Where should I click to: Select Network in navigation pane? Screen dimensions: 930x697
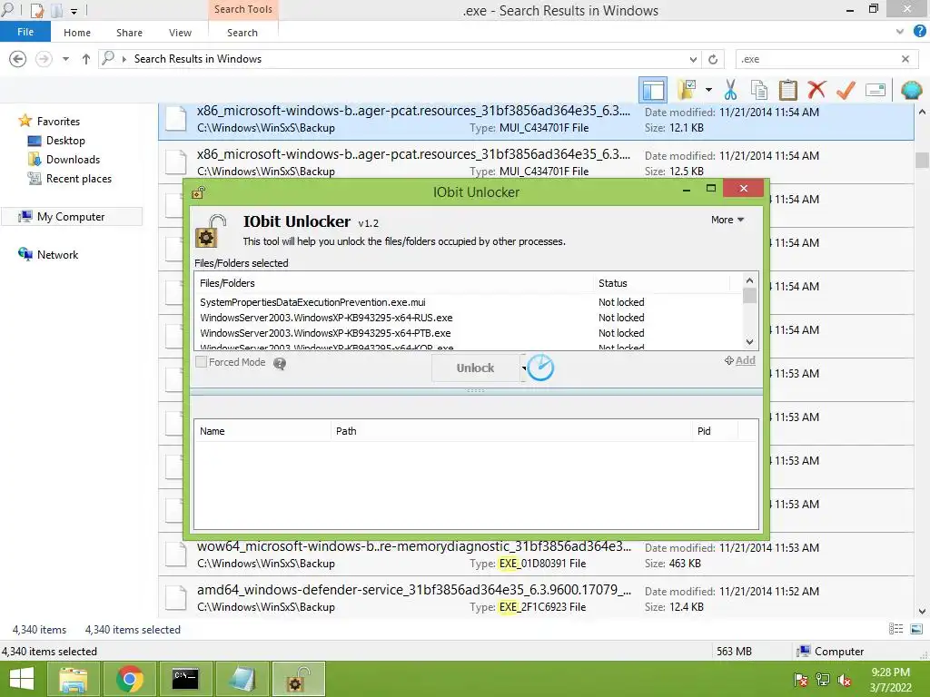pyautogui.click(x=57, y=255)
